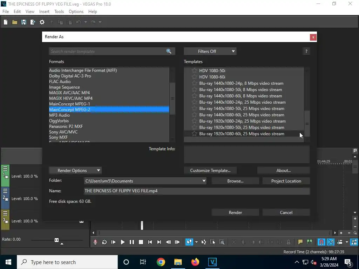Open the undo history dropdown arrow

[x=86, y=22]
